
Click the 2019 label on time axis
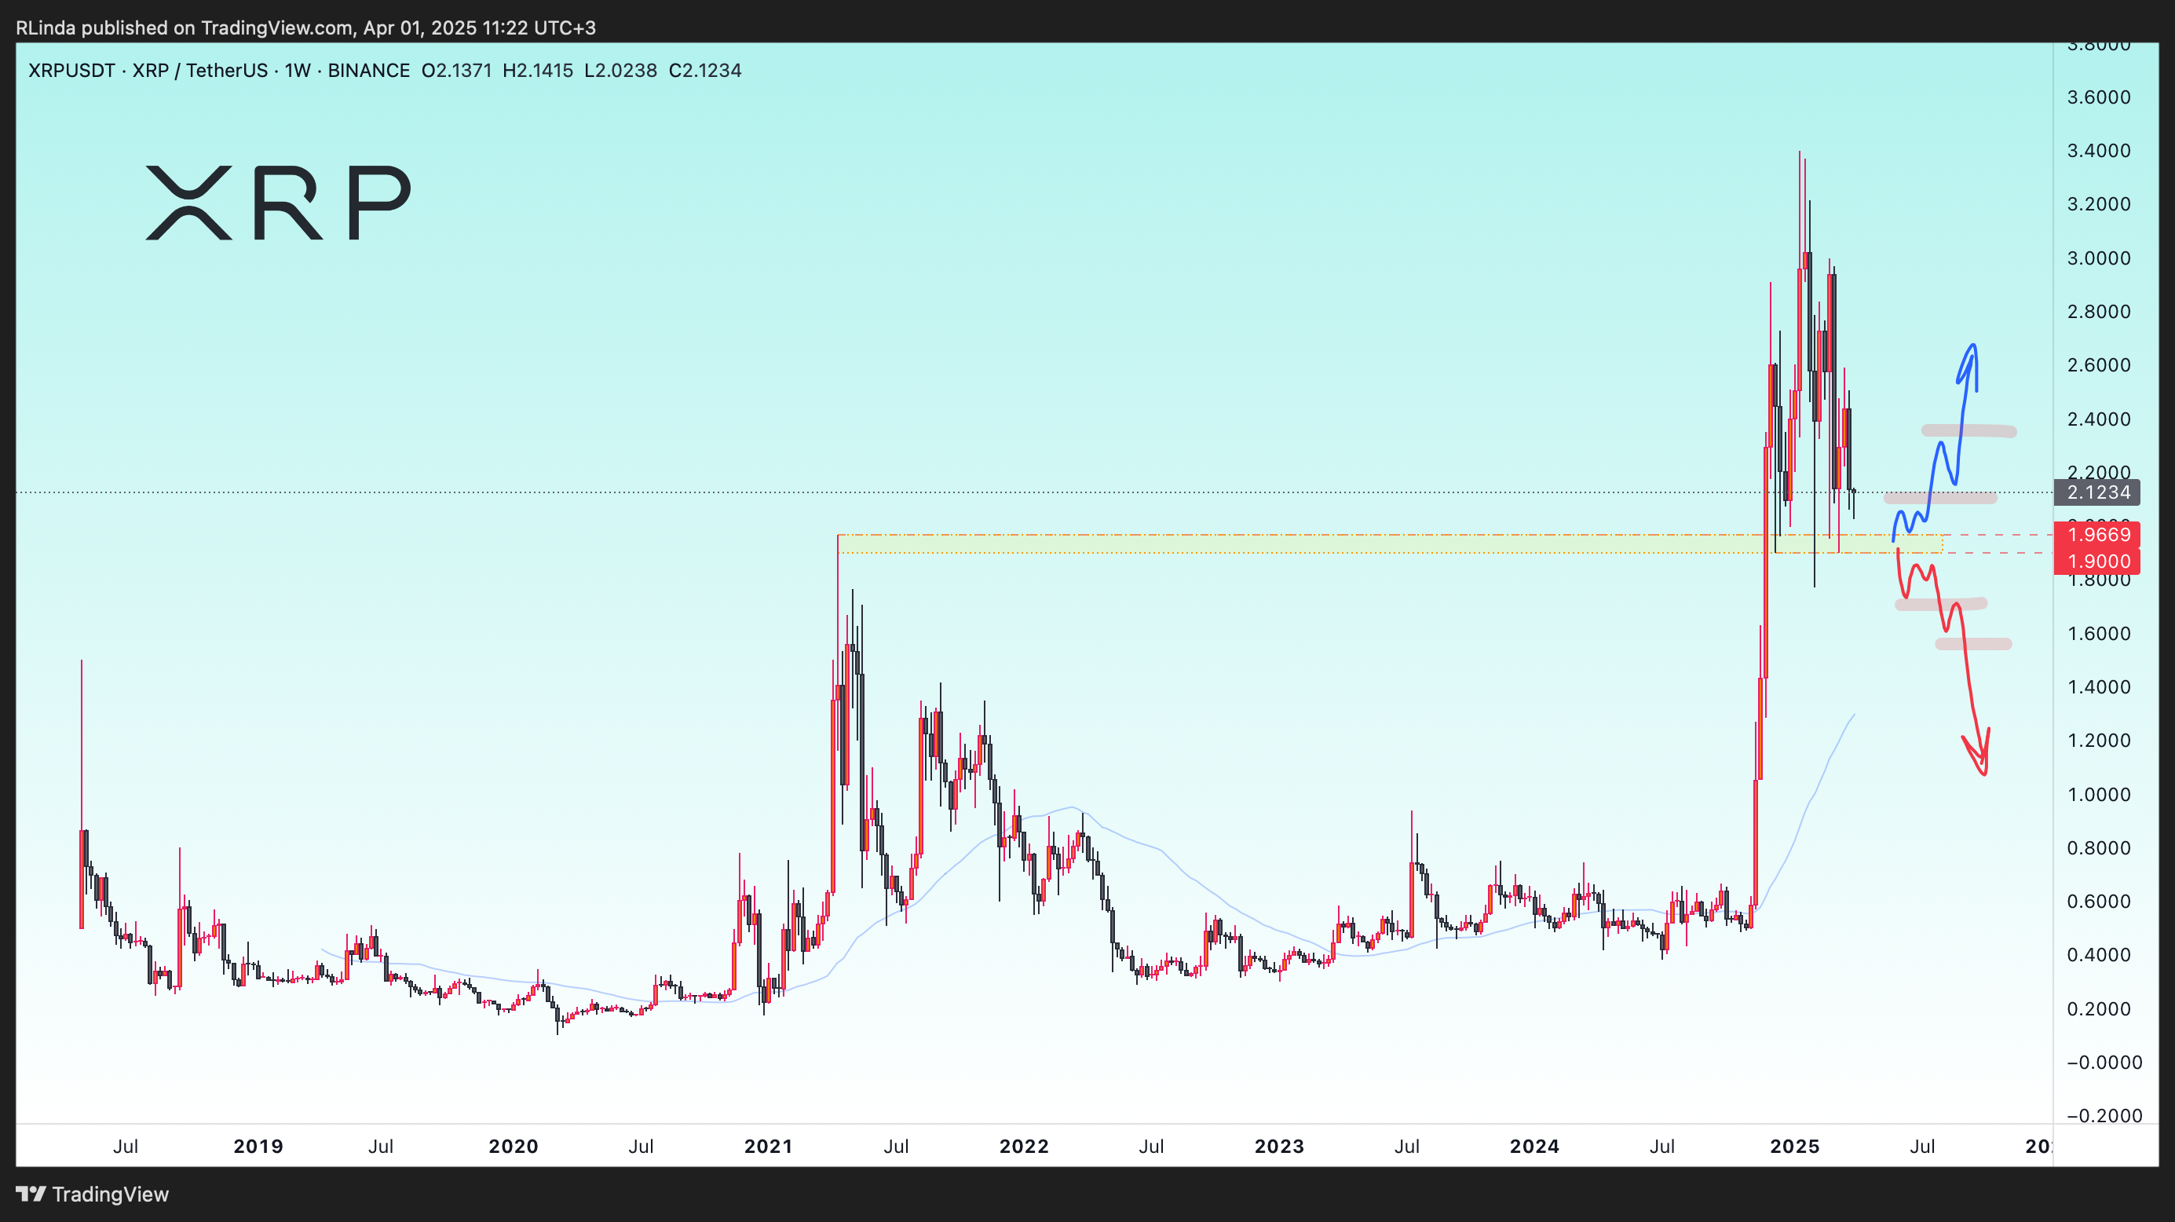(x=258, y=1146)
